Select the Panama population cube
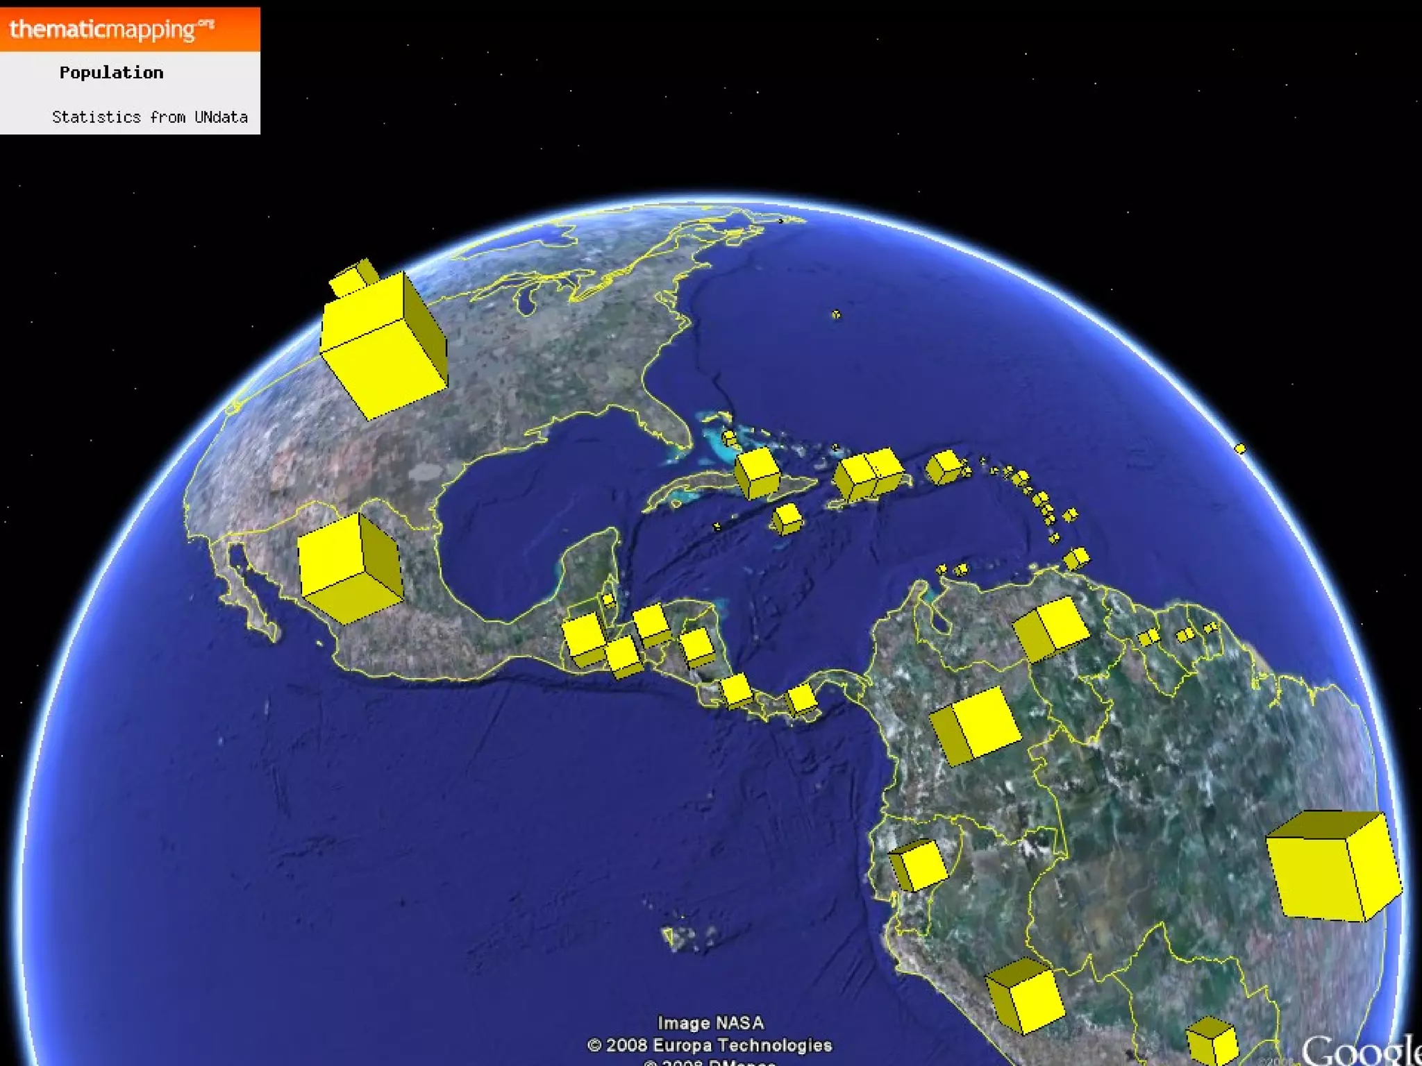Screen dimensions: 1422x1066 pyautogui.click(x=801, y=698)
